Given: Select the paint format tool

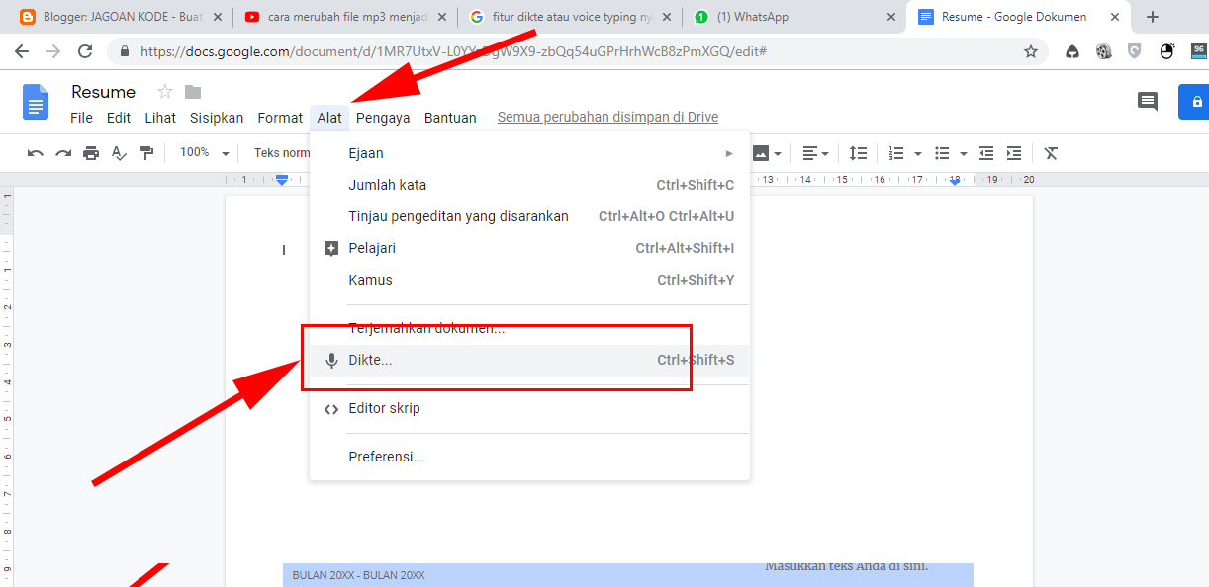Looking at the screenshot, I should point(146,153).
